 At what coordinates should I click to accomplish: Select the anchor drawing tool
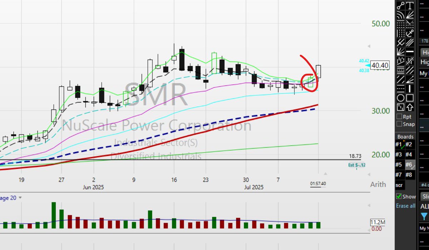410,34
